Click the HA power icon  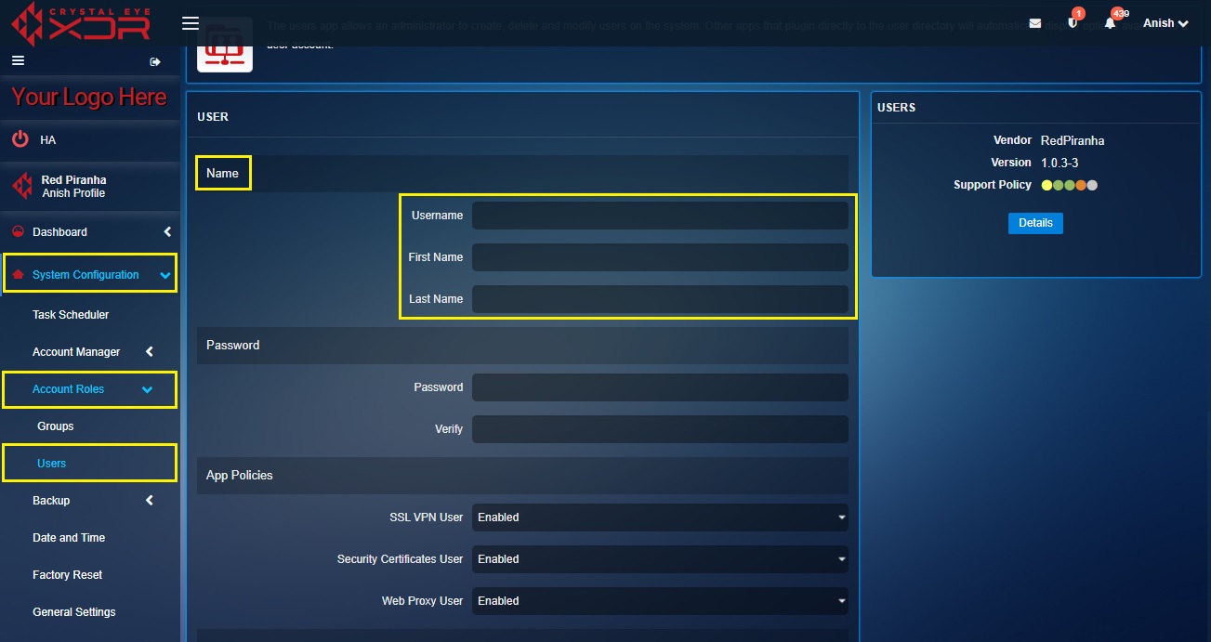click(20, 139)
